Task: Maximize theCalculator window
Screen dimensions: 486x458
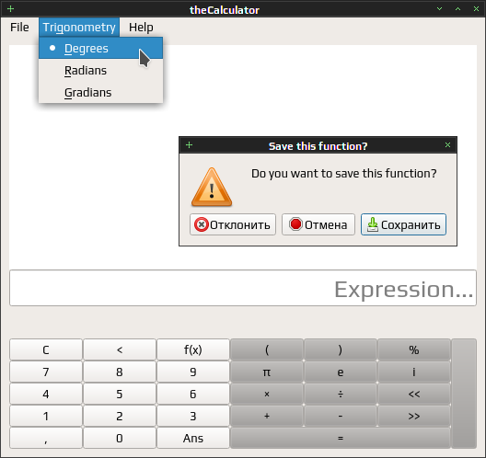Action: [x=457, y=8]
